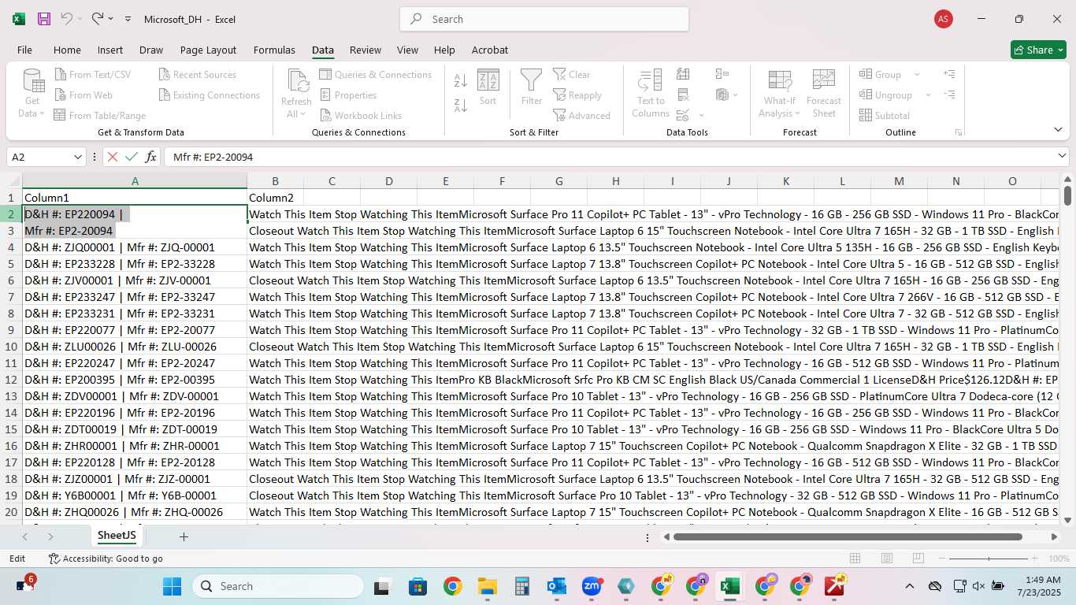Open the Data Validation dropdown arrow
1076x605 pixels.
[x=701, y=116]
